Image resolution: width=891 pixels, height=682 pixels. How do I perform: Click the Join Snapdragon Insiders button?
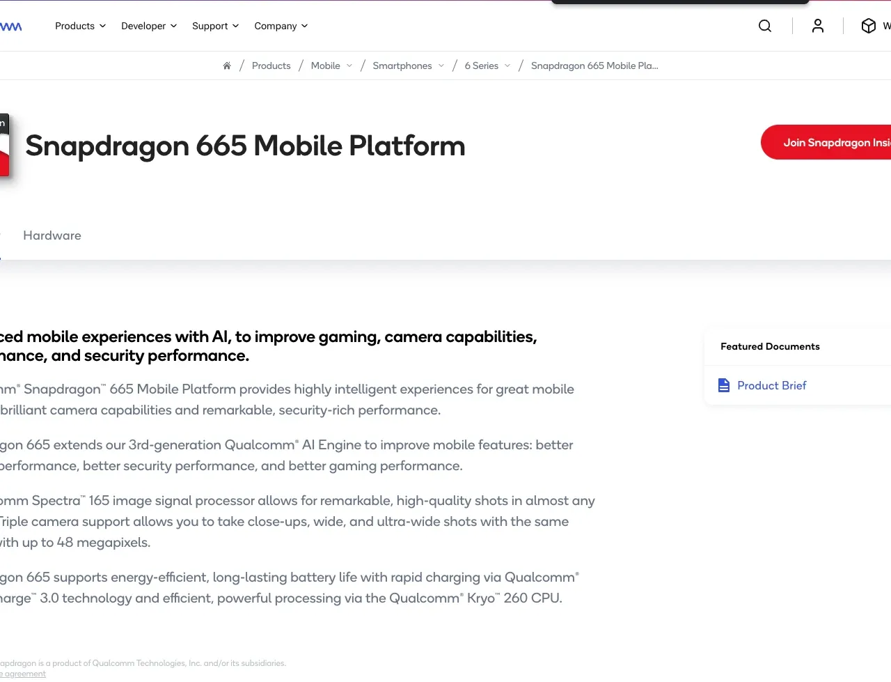click(x=826, y=142)
